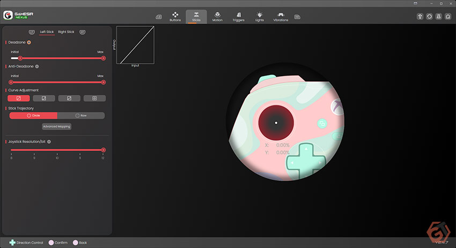Image resolution: width=456 pixels, height=248 pixels.
Task: Click the teal view button on controller preview
Action: (x=322, y=124)
